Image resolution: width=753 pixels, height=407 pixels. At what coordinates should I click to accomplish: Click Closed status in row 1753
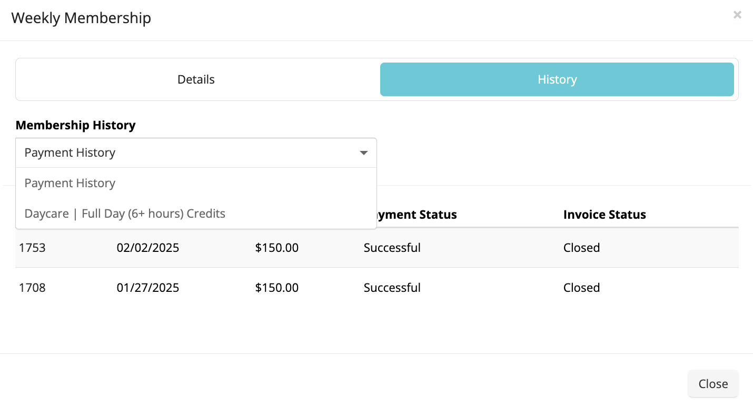click(582, 248)
